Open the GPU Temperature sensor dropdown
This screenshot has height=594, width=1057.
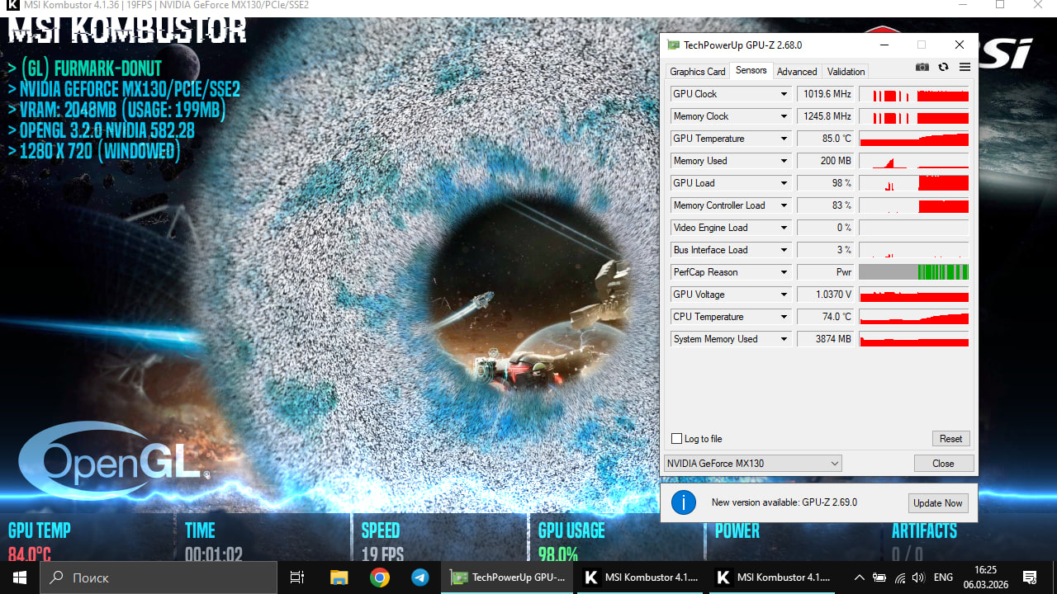click(784, 139)
